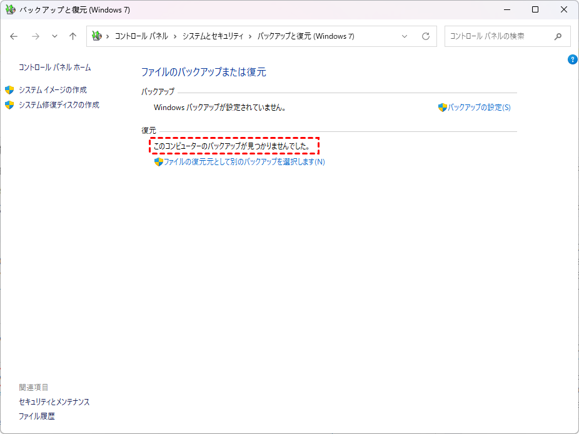
Task: Refresh the page with the reload icon
Action: point(426,36)
